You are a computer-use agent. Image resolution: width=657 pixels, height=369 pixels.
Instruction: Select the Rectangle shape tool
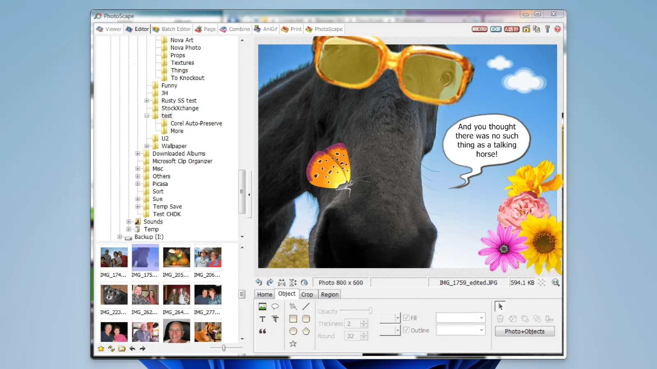point(293,319)
